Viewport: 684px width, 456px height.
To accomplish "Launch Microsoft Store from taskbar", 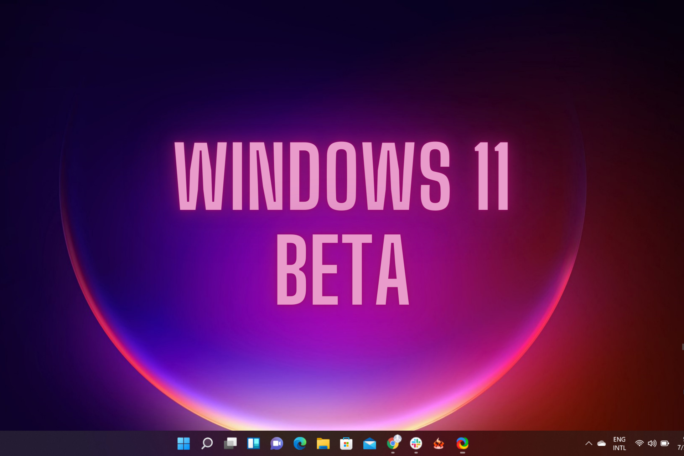I will (346, 444).
